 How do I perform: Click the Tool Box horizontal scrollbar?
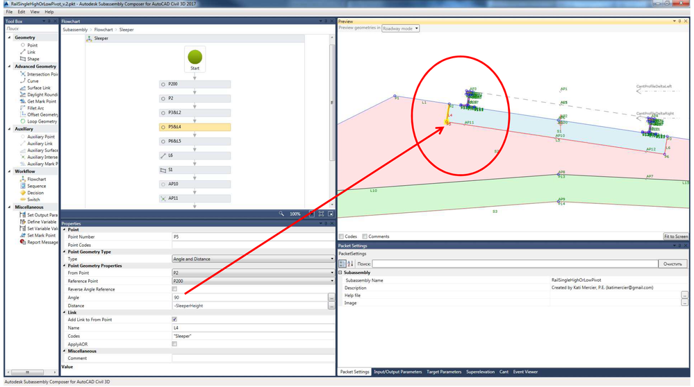pyautogui.click(x=28, y=372)
